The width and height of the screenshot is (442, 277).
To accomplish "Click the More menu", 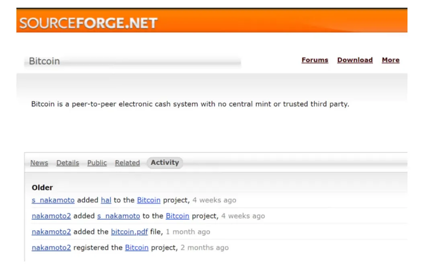I will 390,60.
